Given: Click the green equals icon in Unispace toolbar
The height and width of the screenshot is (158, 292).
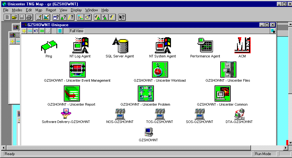Looking at the screenshot, I should tap(42, 31).
